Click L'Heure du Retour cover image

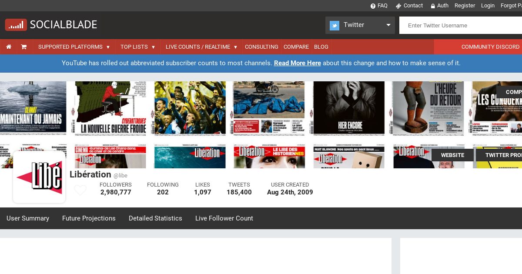[x=428, y=108]
